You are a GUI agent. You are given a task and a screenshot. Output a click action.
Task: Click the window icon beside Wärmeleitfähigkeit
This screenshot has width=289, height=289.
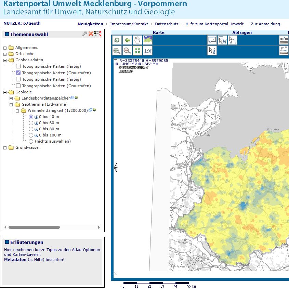coord(90,110)
